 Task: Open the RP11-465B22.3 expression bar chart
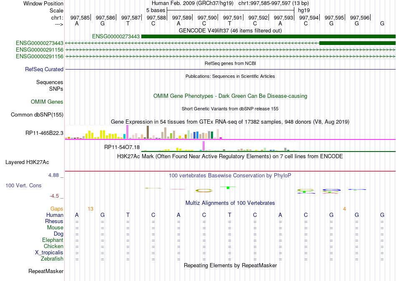coord(143,132)
